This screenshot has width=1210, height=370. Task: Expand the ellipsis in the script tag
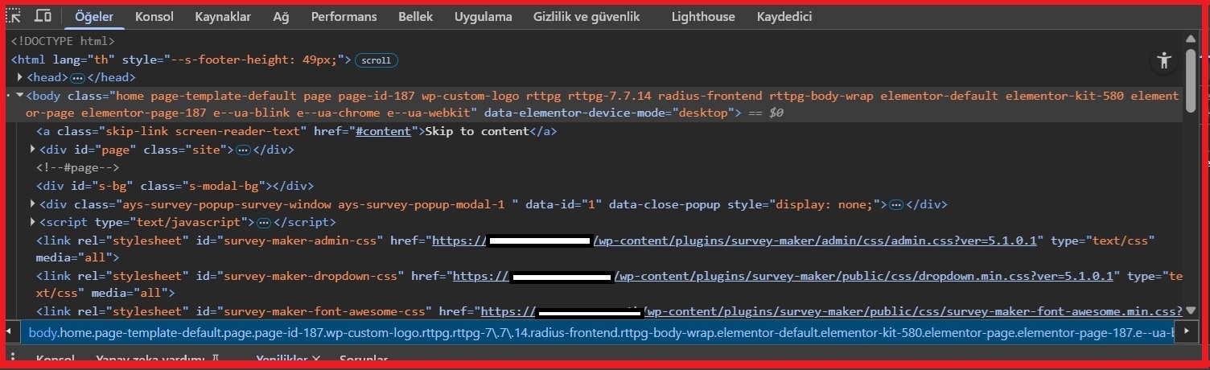click(x=264, y=222)
